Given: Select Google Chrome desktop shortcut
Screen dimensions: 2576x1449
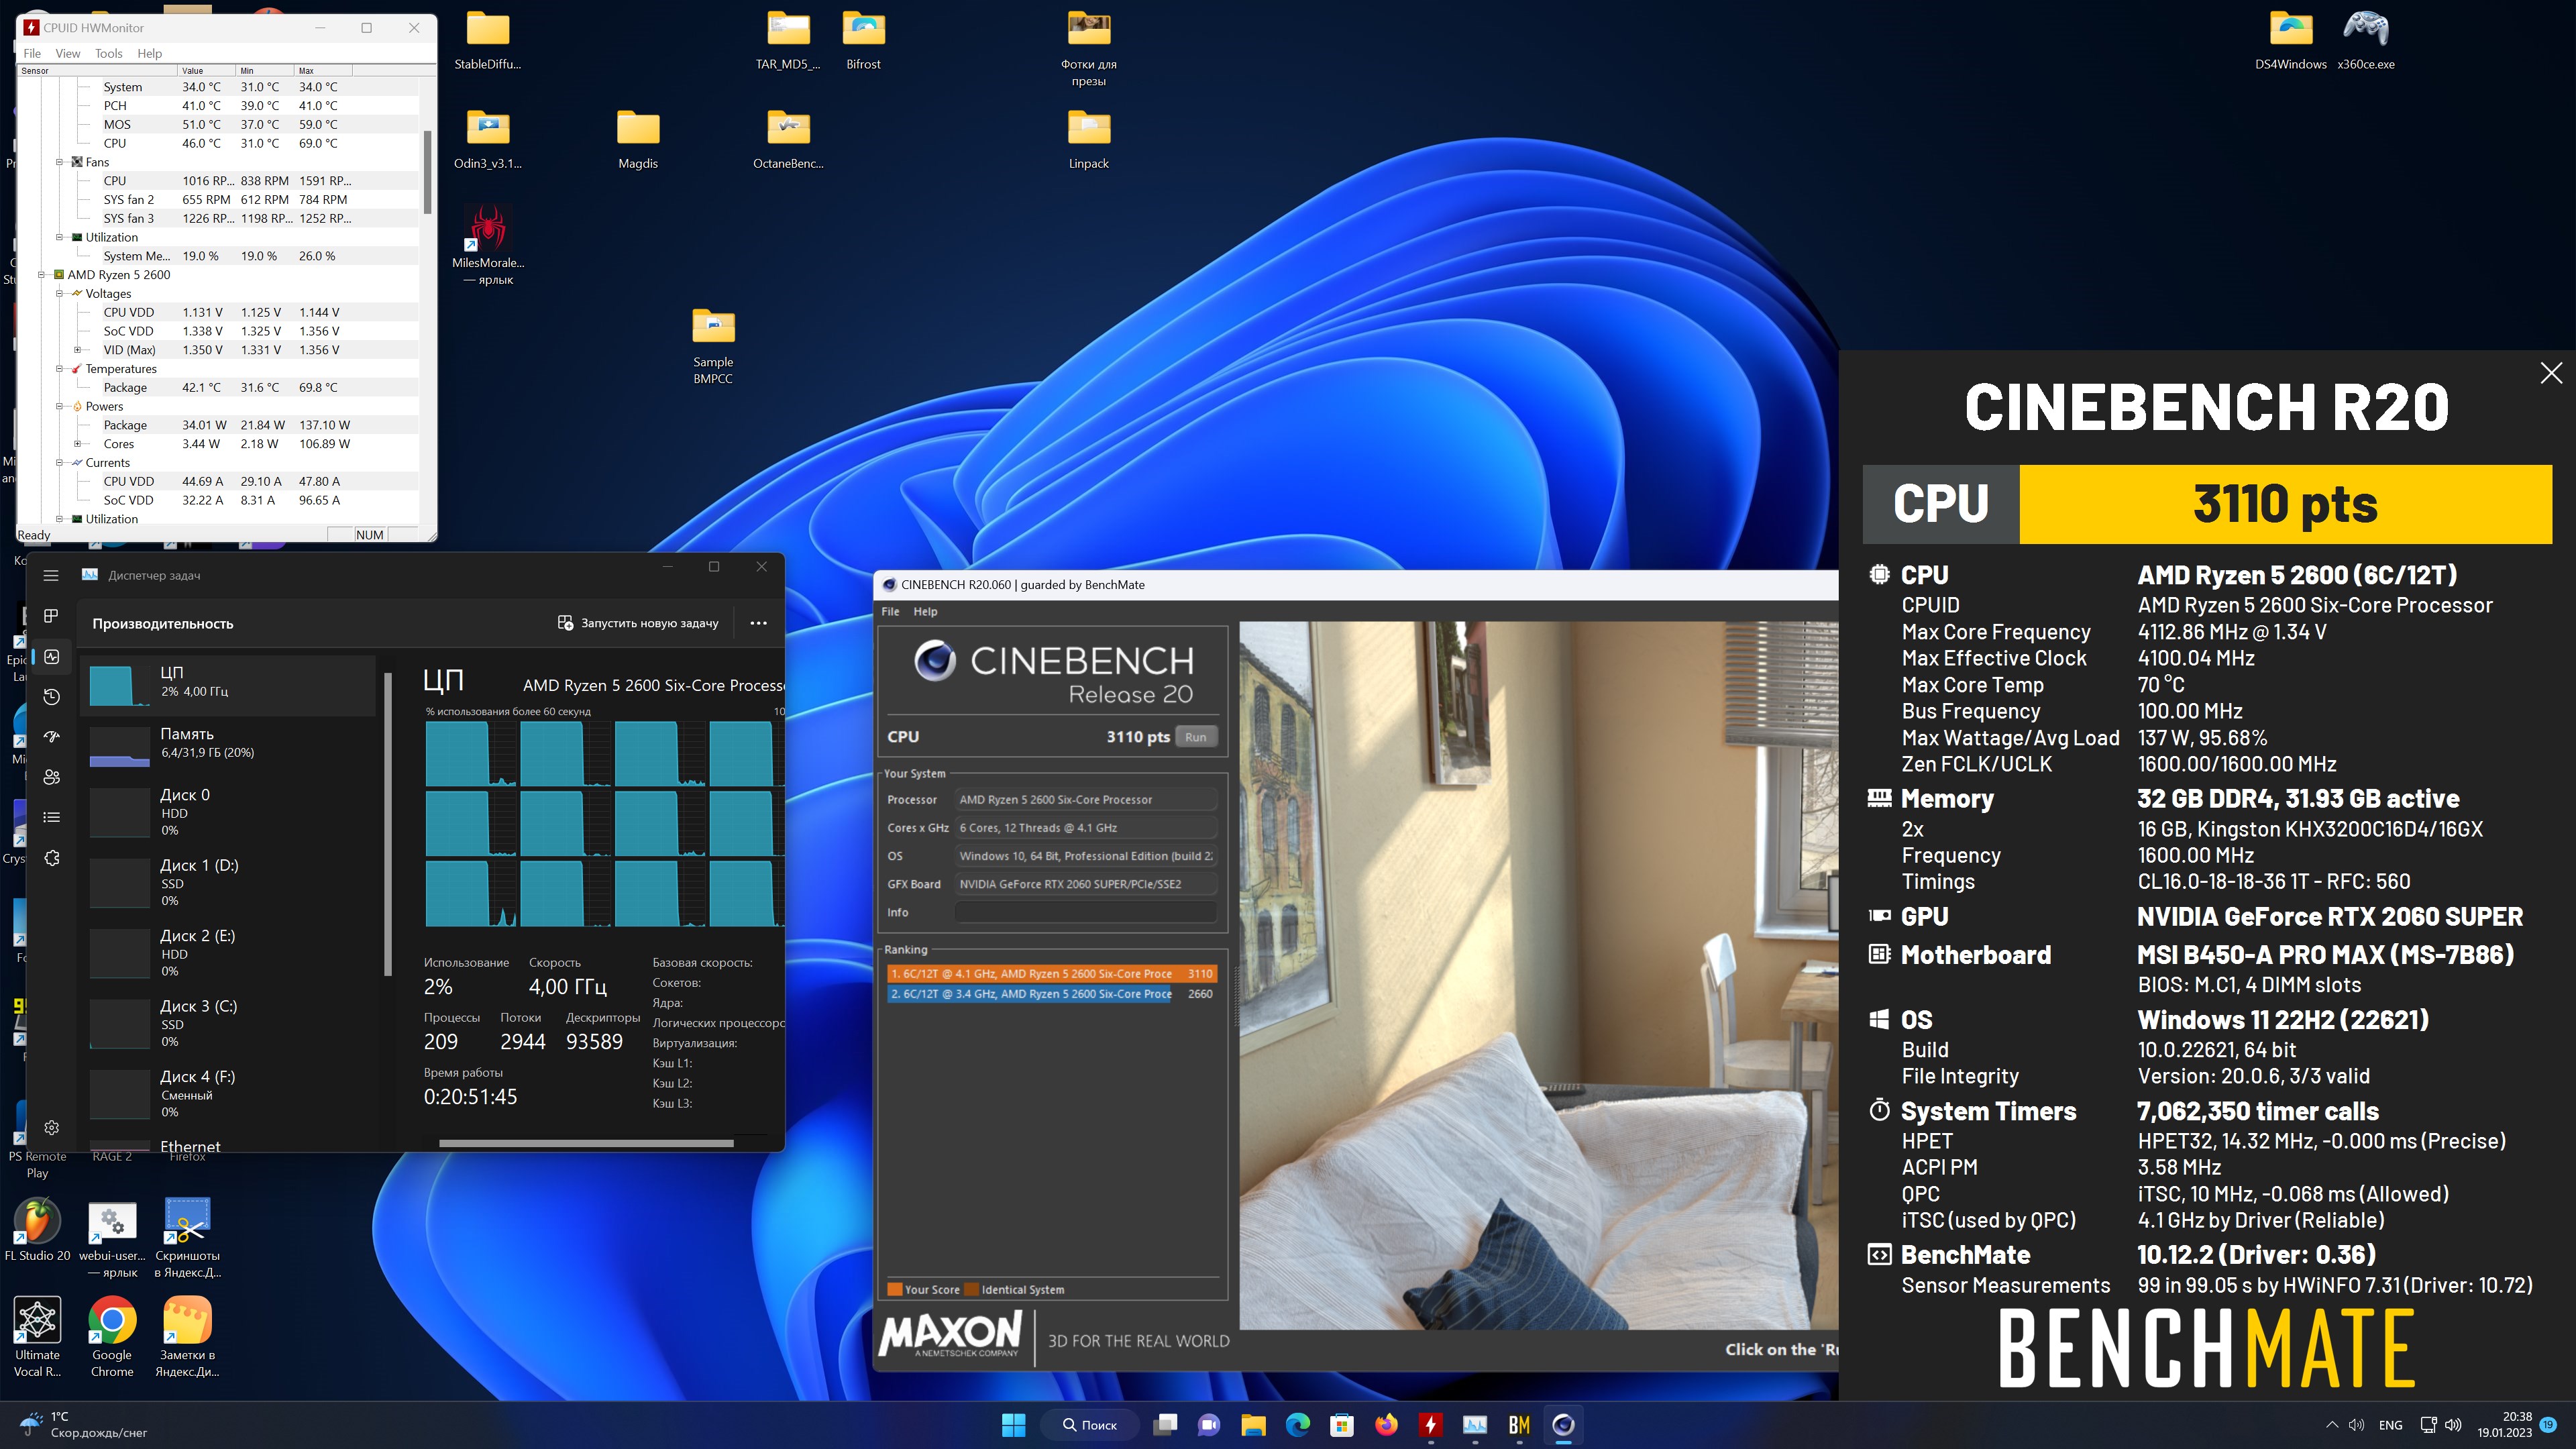Looking at the screenshot, I should coord(112,1337).
